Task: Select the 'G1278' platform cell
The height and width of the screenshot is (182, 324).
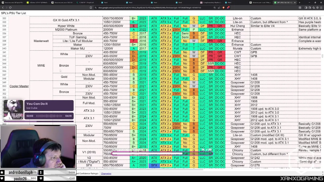Action: coord(274,165)
